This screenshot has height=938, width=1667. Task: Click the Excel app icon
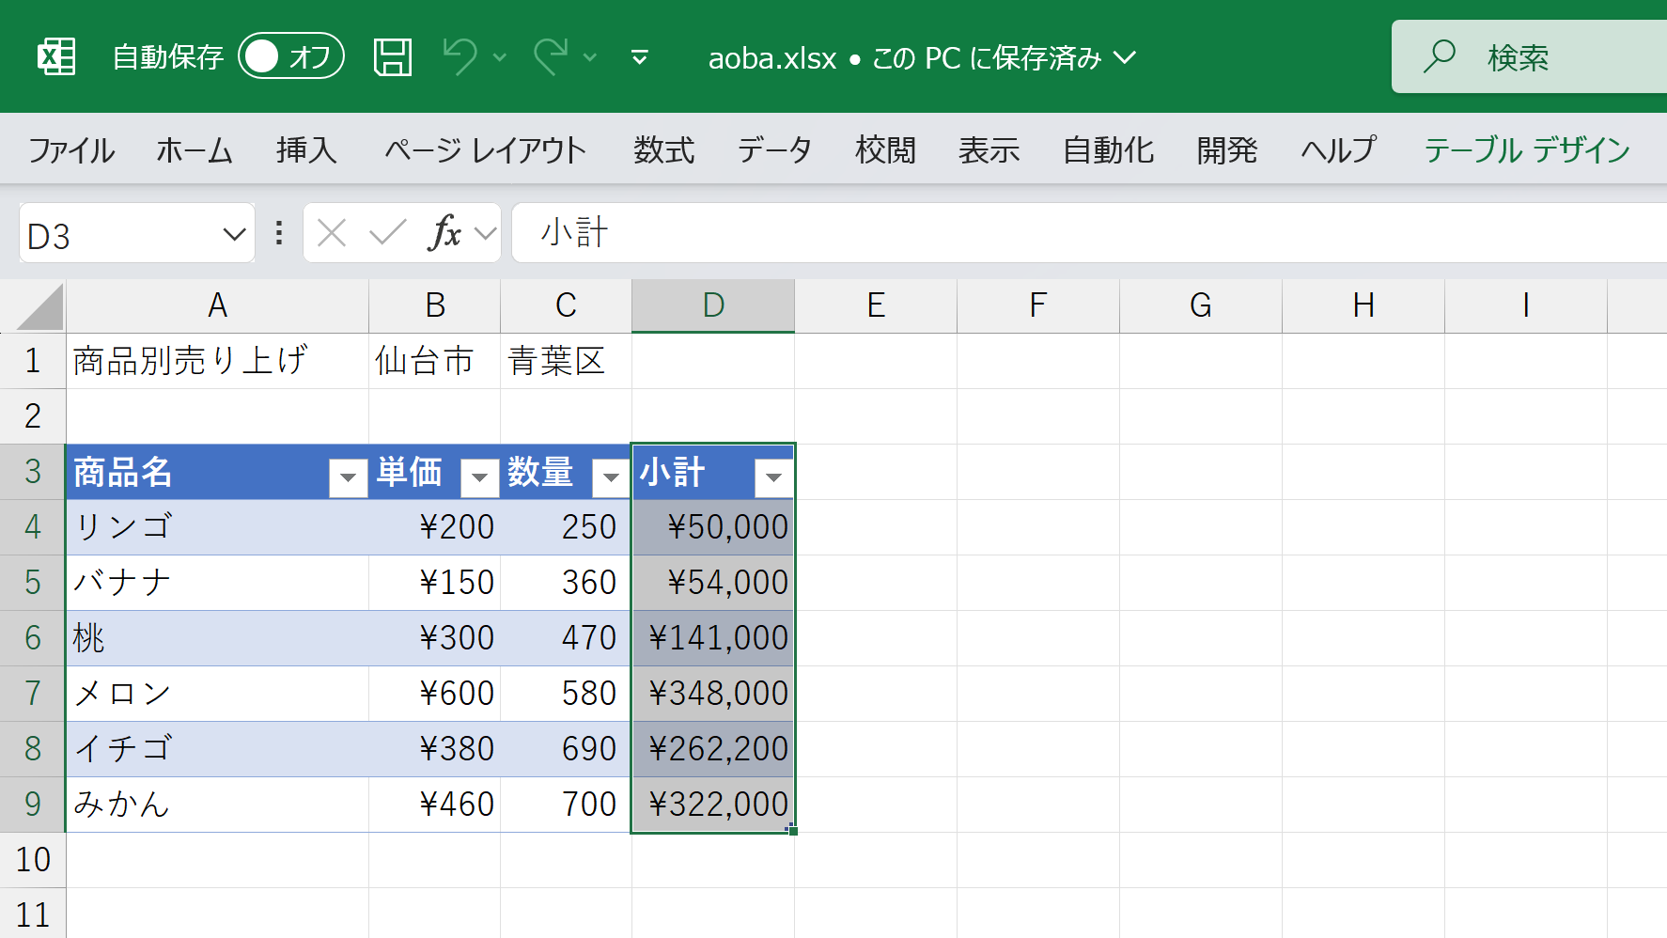[x=56, y=57]
